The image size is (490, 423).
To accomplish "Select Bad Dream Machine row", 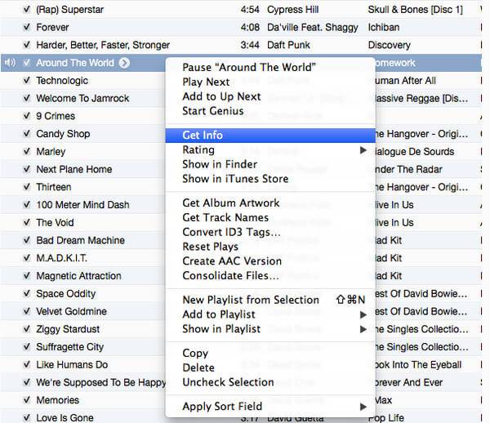I will coord(80,241).
